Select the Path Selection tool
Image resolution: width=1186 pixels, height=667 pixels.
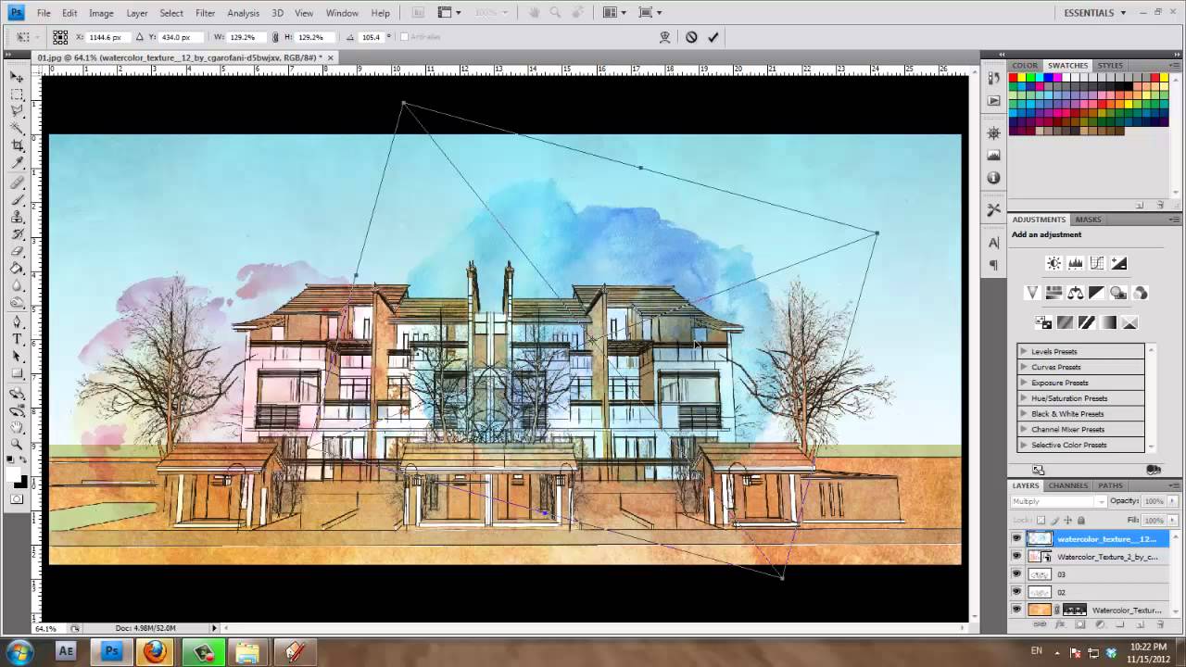pos(17,357)
